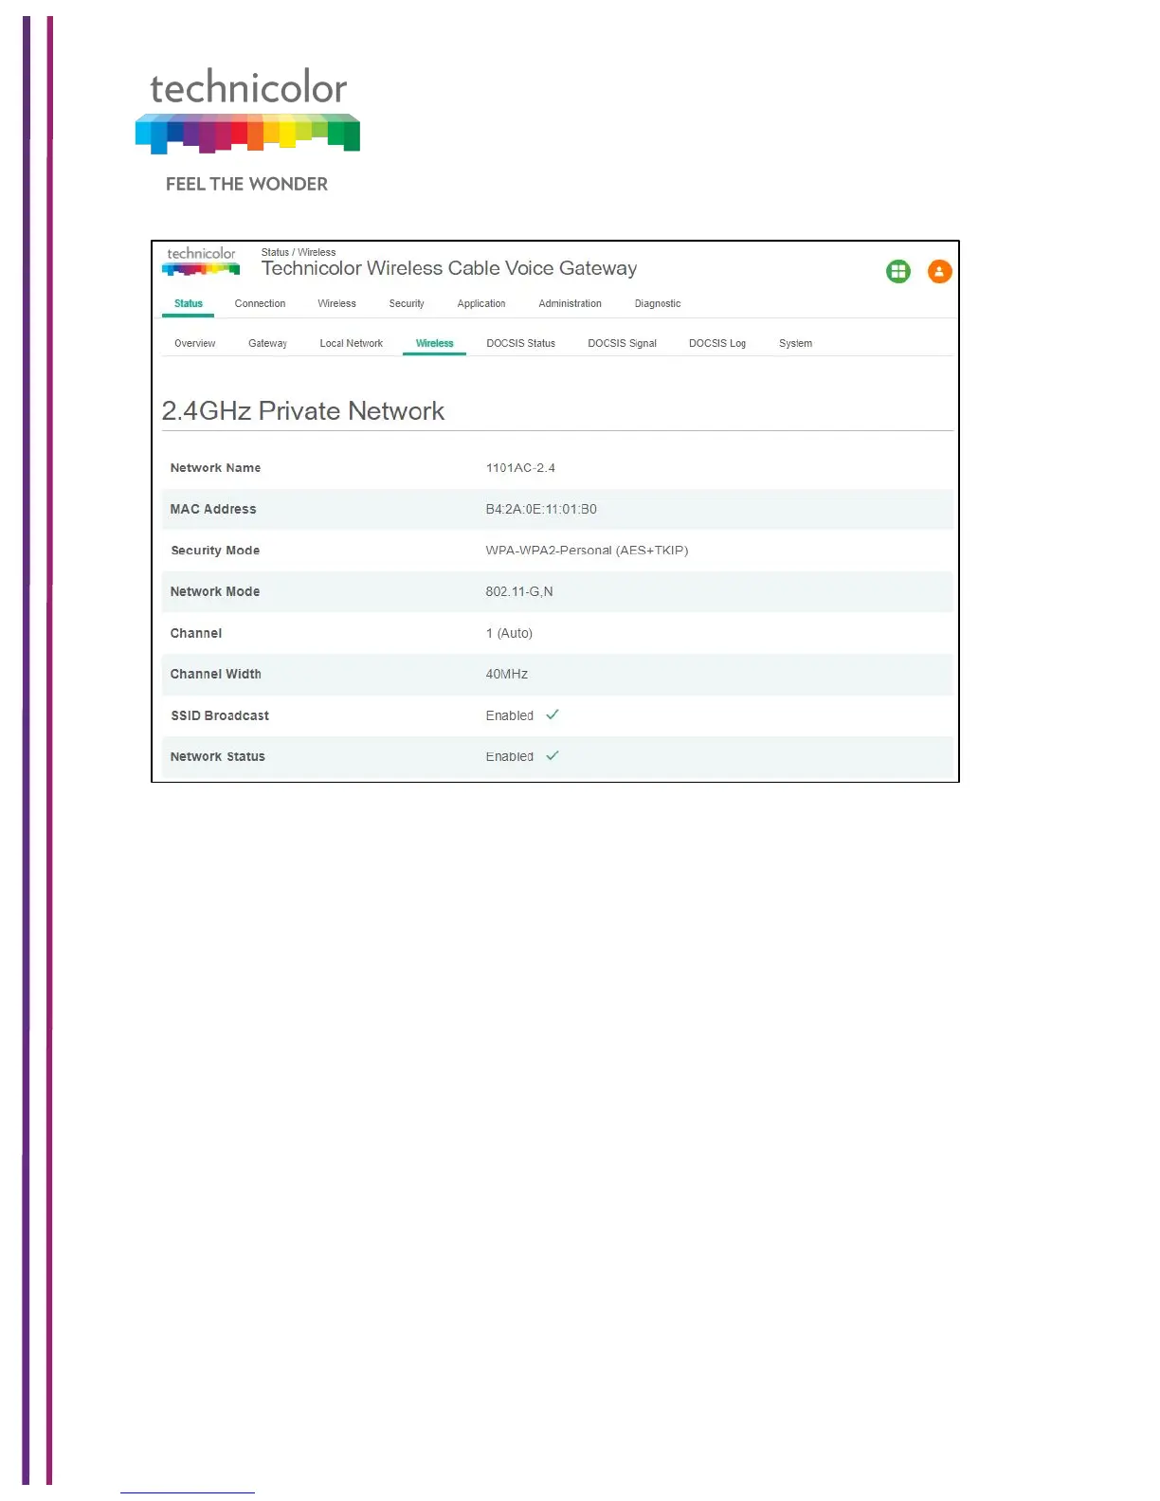Click the Enabled text beside SSID Broadcast

[510, 715]
